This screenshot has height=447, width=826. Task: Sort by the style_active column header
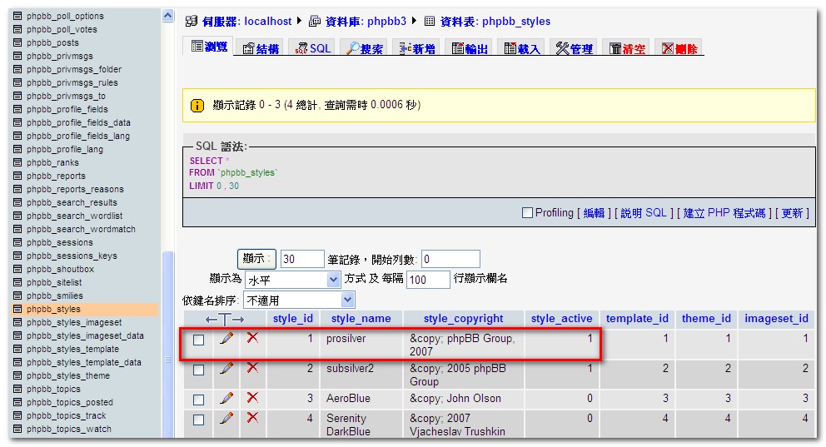tap(561, 319)
